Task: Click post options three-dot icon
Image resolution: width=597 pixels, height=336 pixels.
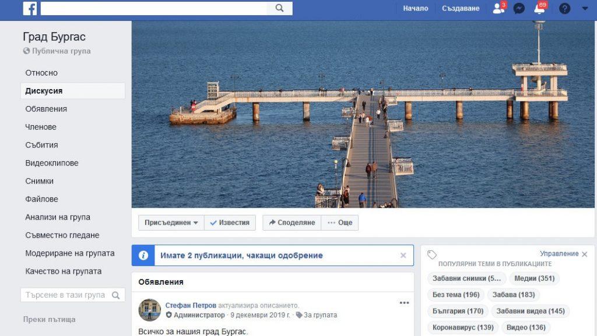Action: [x=404, y=303]
